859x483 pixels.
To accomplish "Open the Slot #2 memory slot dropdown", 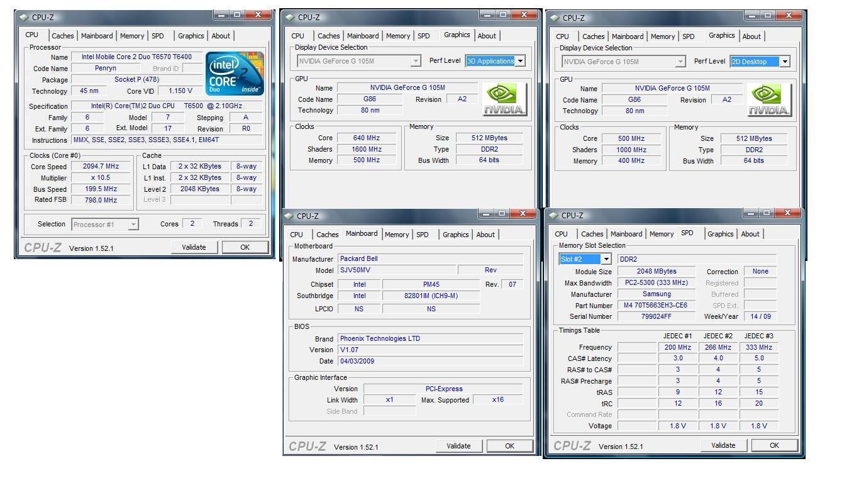I will click(606, 259).
